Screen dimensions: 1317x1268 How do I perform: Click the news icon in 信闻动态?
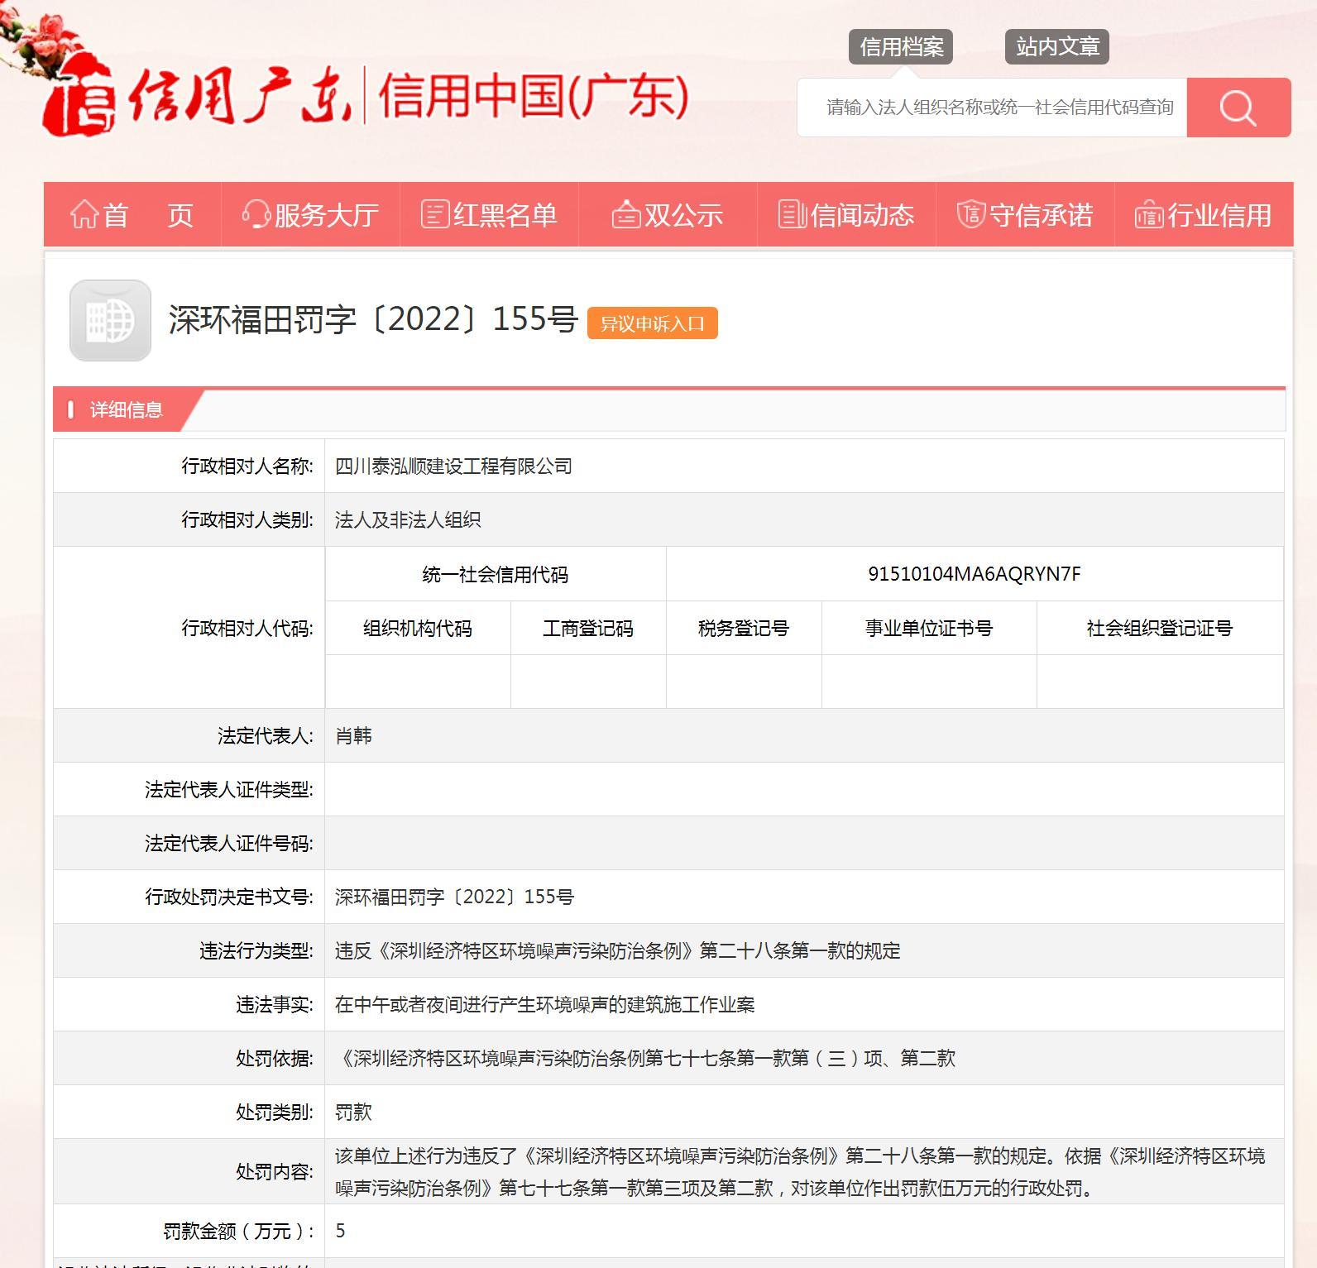pos(793,214)
